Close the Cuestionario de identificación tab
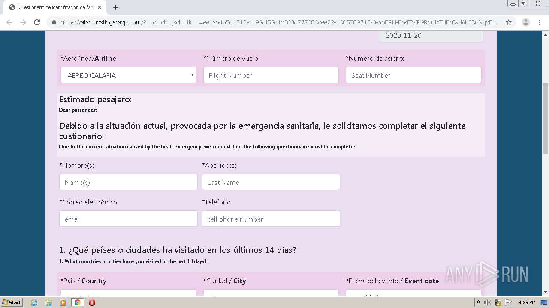Viewport: 549px width, 308px height. click(100, 7)
